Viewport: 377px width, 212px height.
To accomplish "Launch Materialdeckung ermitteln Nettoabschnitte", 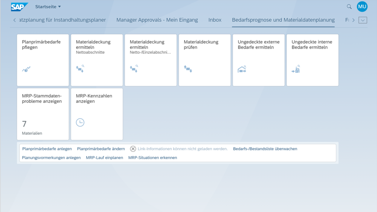I will (96, 60).
